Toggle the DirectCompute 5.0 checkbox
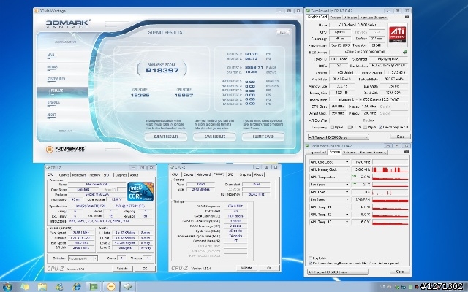This screenshot has width=468, height=292. coord(381,127)
